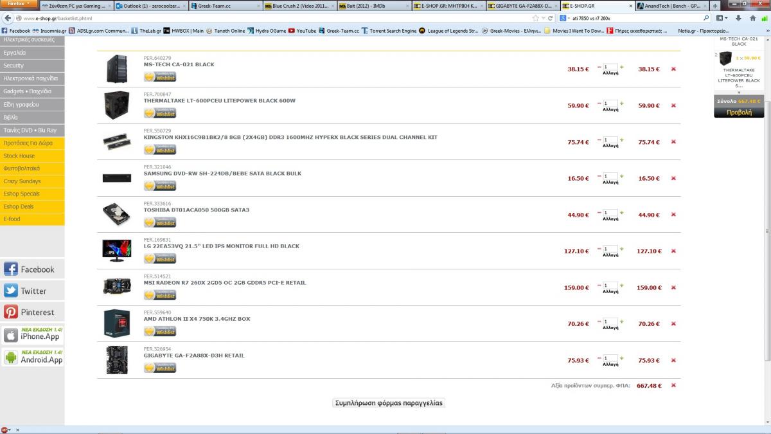Open KINGSTON KHX16C9B1BK2/8 product link
Viewport: 771px width, 434px height.
coord(290,137)
